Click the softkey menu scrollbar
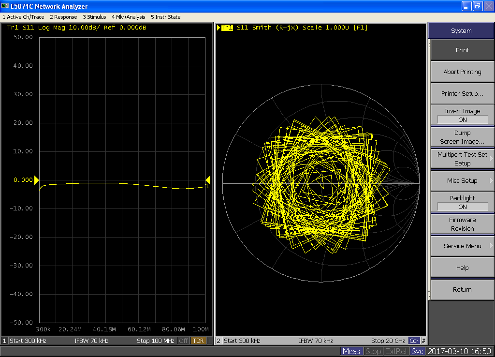The image size is (495, 357). [x=429, y=171]
